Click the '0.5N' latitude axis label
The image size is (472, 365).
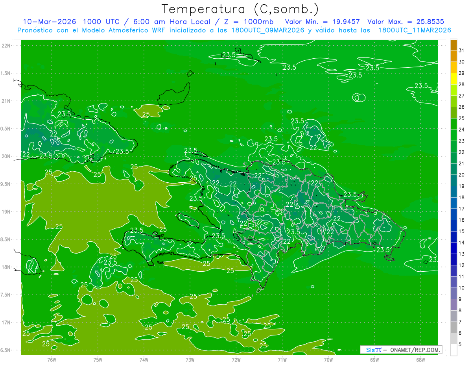click(6, 129)
